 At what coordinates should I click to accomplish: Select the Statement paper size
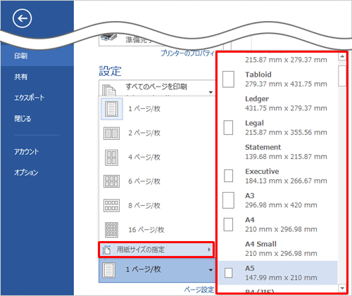point(278,152)
